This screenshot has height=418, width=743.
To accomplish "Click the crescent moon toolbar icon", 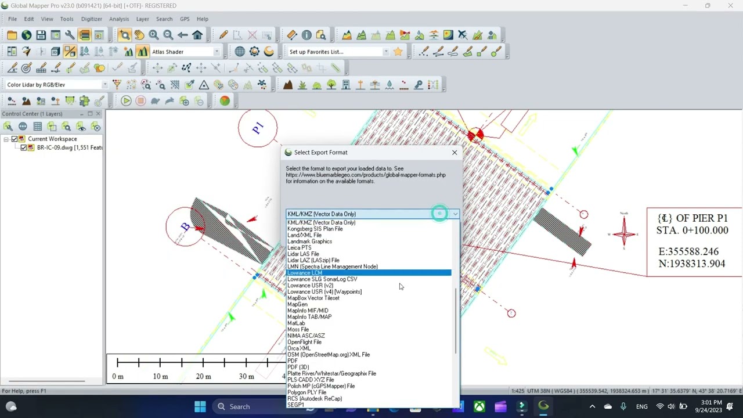I will tap(269, 52).
